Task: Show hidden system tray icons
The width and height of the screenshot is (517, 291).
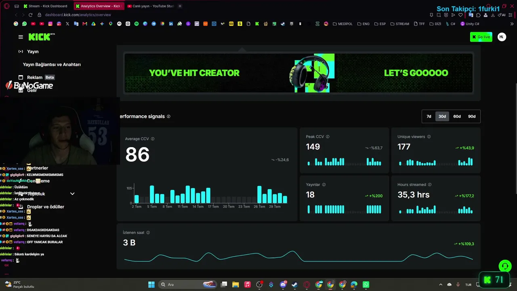Action: 441,285
